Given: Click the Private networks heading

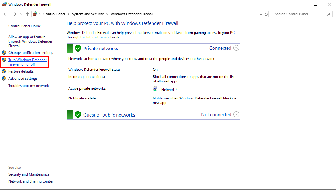Looking at the screenshot, I should pyautogui.click(x=101, y=49).
